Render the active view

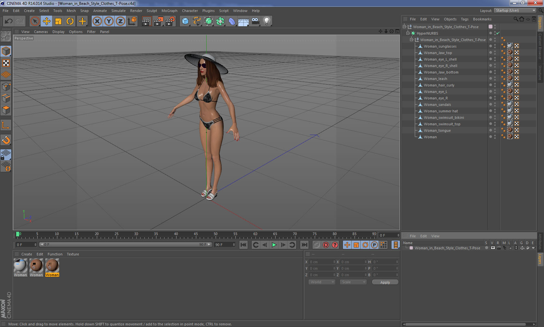(146, 21)
